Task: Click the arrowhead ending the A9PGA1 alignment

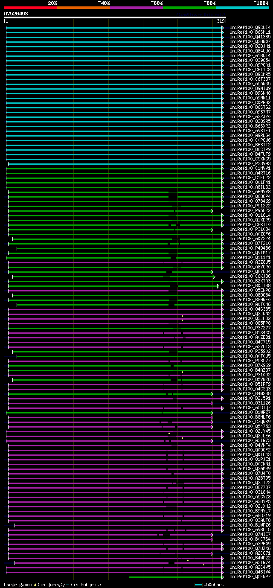Action: tap(223, 65)
